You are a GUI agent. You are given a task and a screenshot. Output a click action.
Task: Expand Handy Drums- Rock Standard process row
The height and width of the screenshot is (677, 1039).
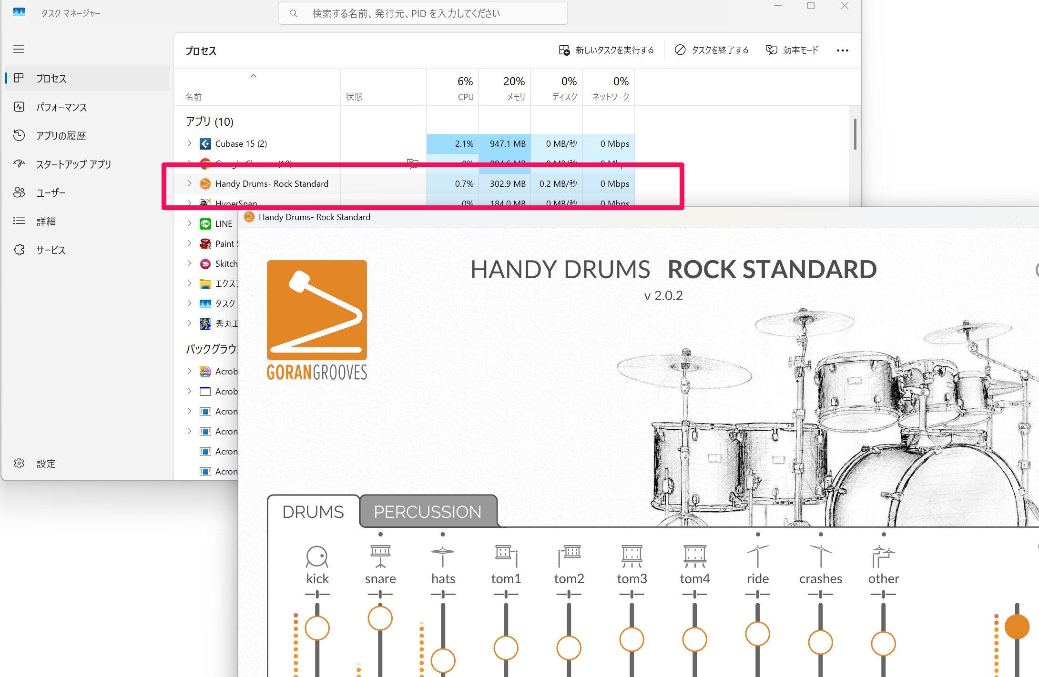click(189, 183)
